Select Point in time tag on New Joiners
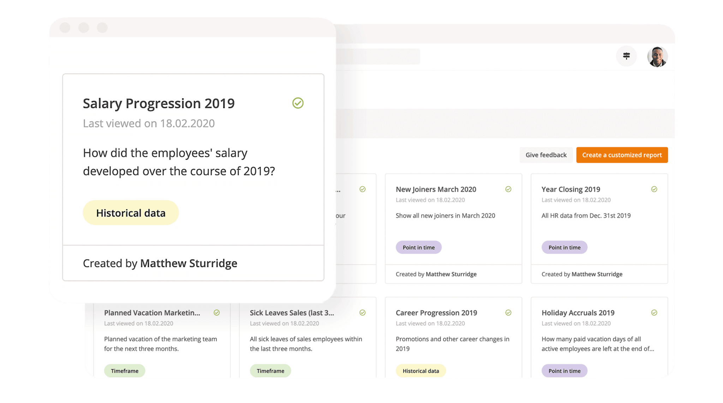723x403 pixels. [x=418, y=247]
